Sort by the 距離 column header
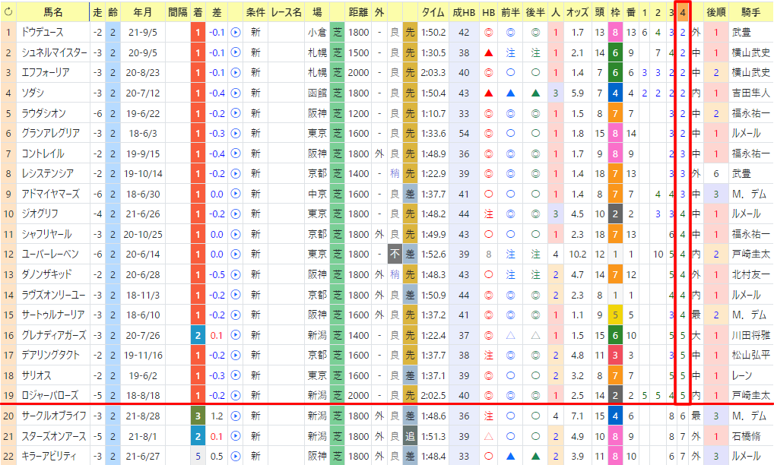 point(358,12)
